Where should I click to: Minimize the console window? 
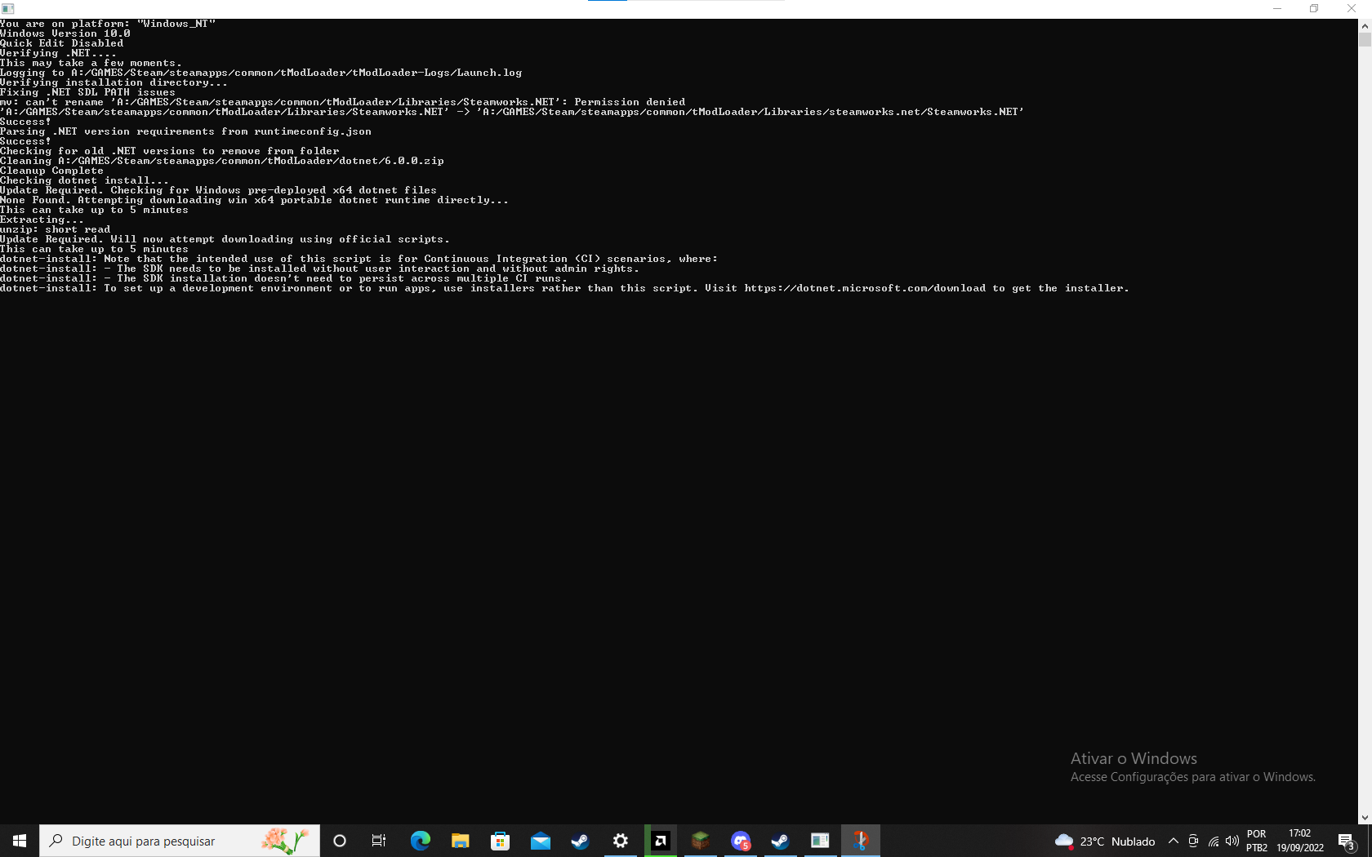1277,9
